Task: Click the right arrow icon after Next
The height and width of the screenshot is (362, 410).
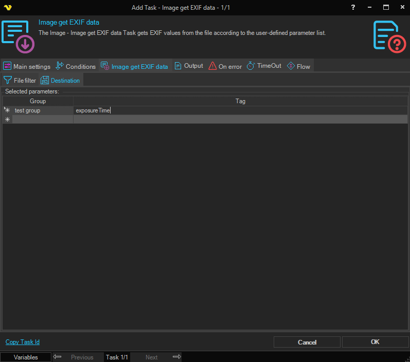Action: [x=176, y=357]
